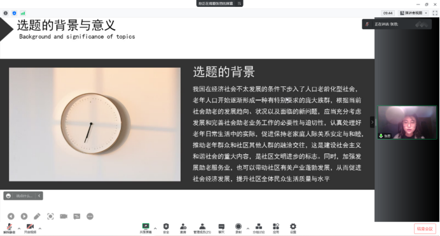Image resolution: width=440 pixels, height=236 pixels.
Task: Select the pencil annotation tool
Action: pos(37,216)
